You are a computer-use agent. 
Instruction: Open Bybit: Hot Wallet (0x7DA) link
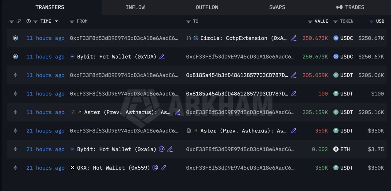pyautogui.click(x=117, y=56)
